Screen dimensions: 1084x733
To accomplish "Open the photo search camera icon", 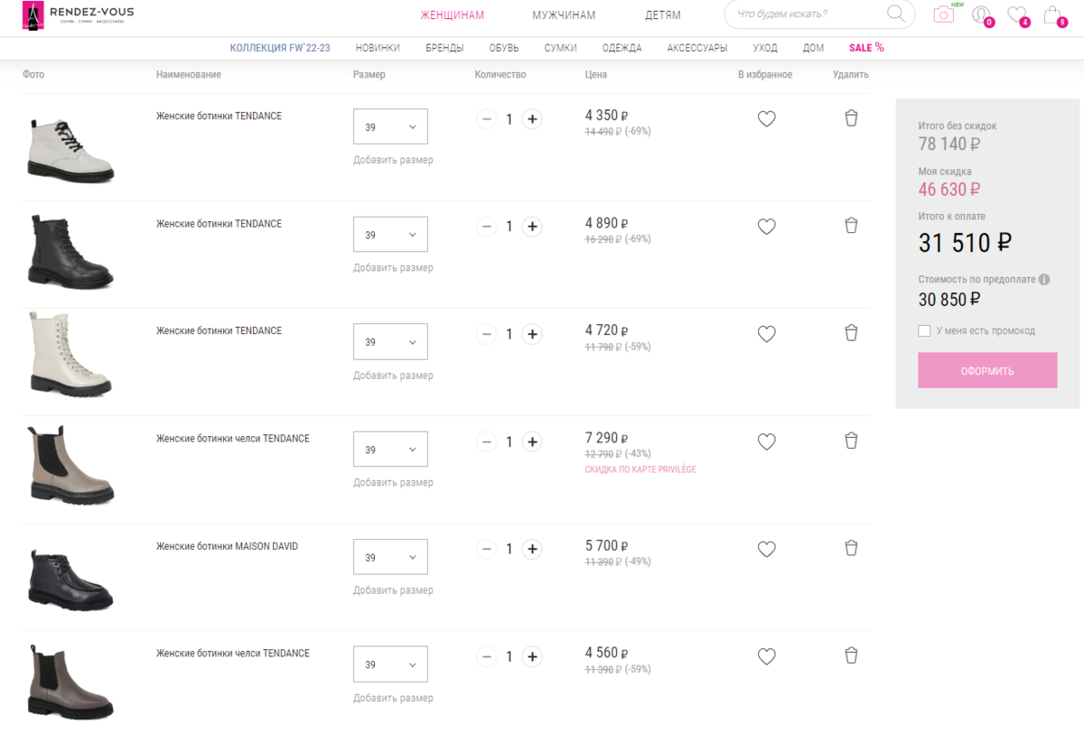I will (944, 14).
